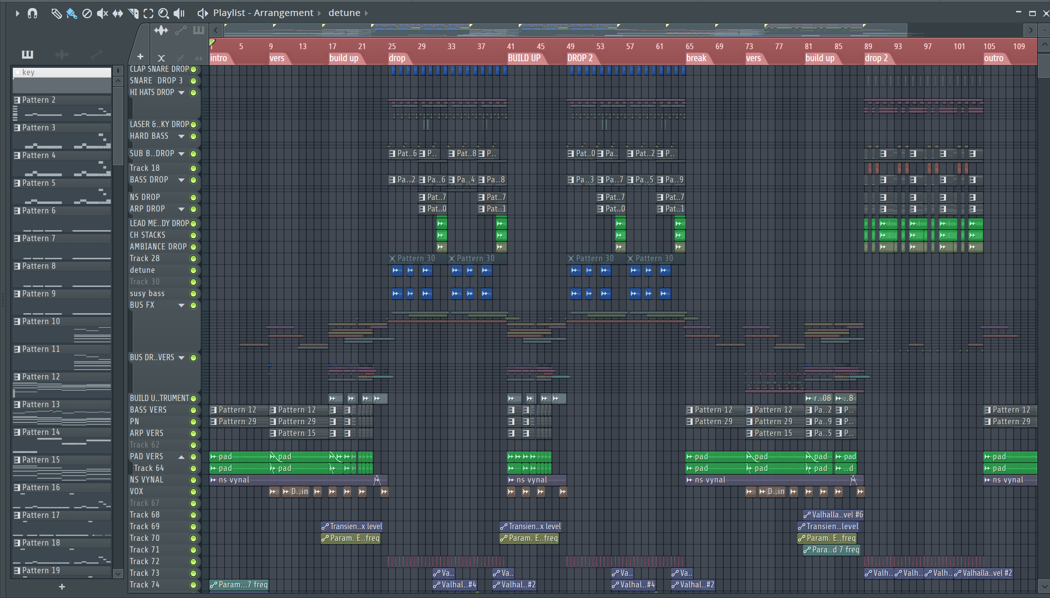Collapse the BASS DROP track group

point(181,180)
